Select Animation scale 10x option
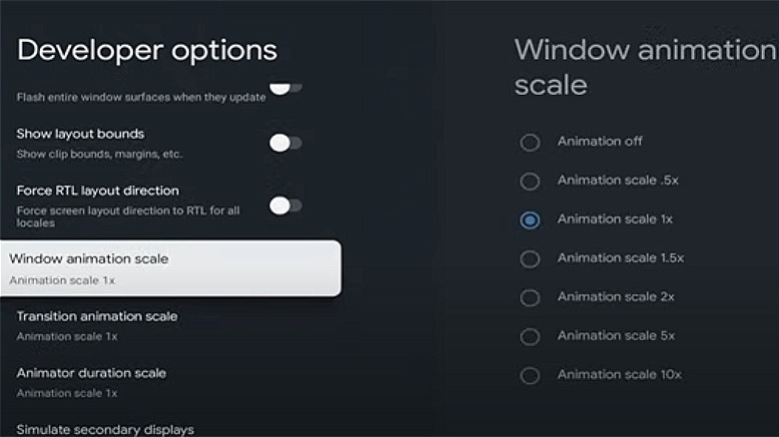The width and height of the screenshot is (779, 437). (530, 375)
